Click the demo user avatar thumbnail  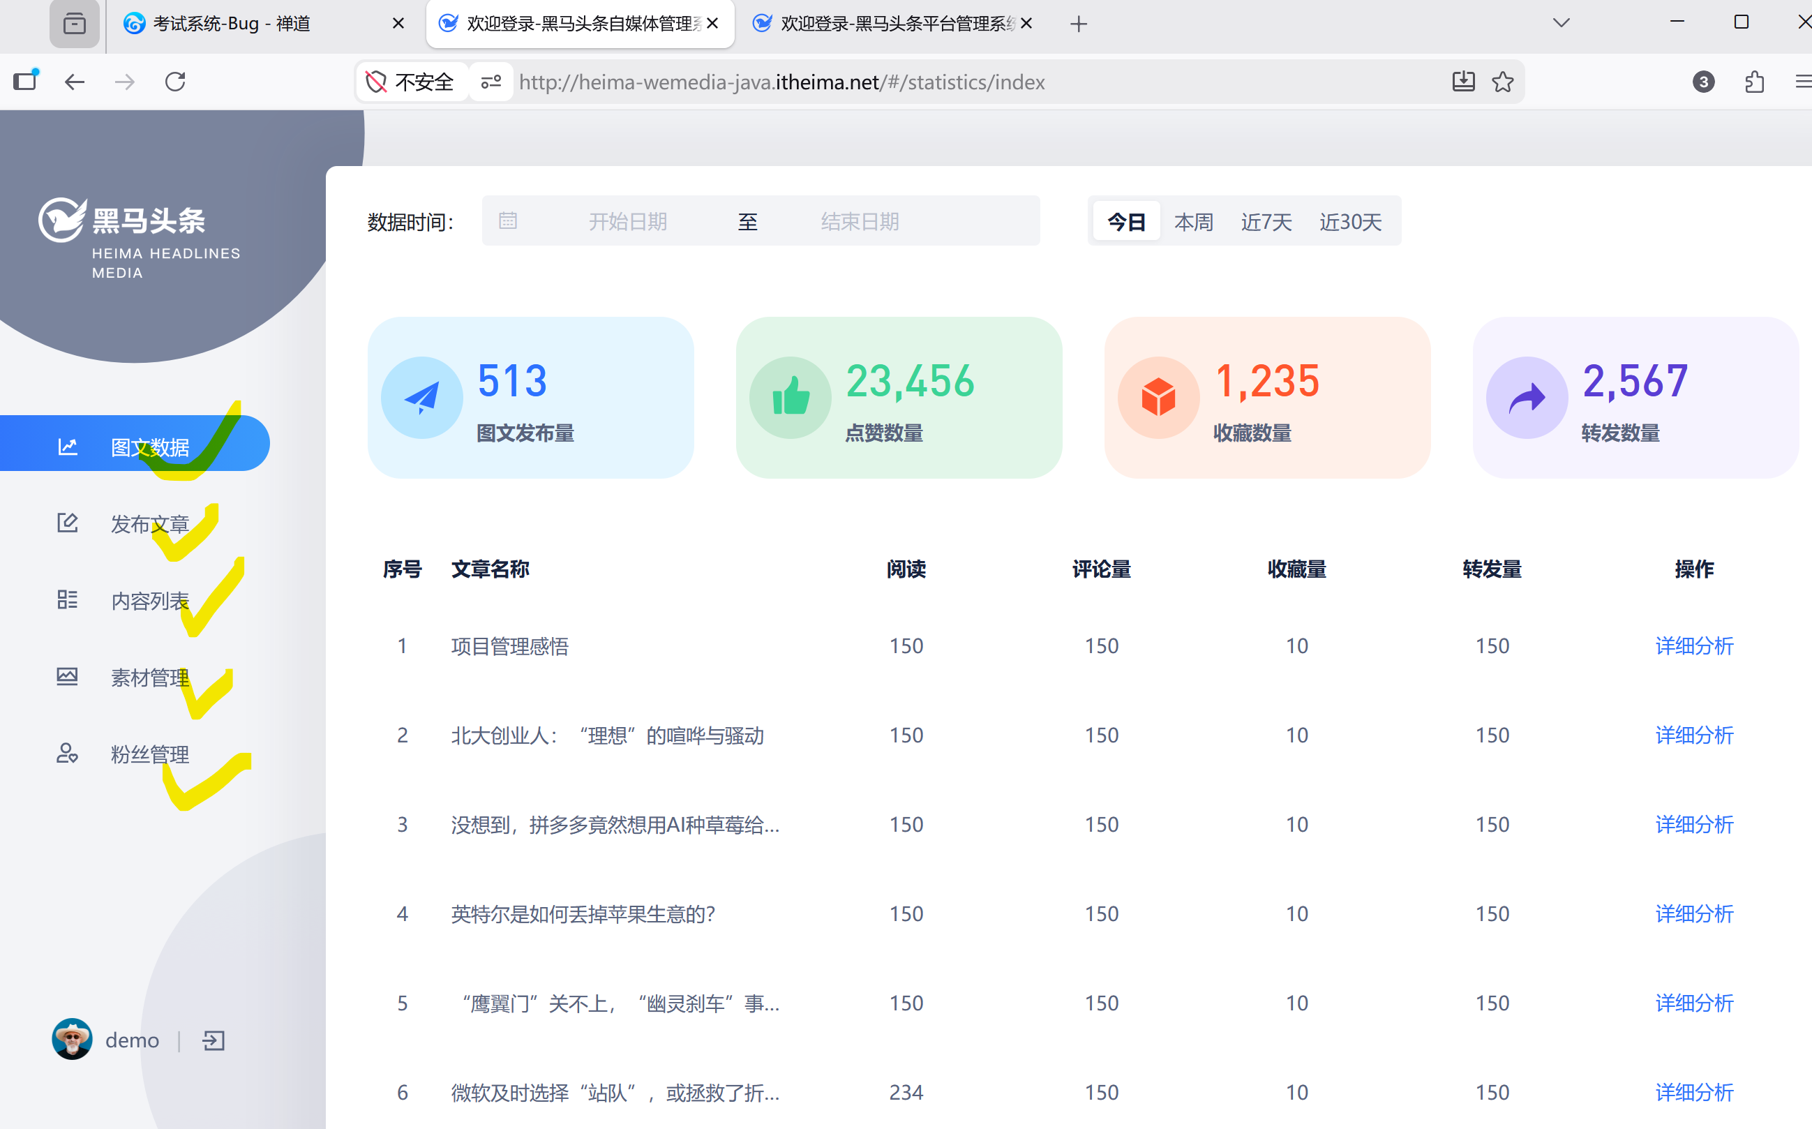pos(71,1040)
